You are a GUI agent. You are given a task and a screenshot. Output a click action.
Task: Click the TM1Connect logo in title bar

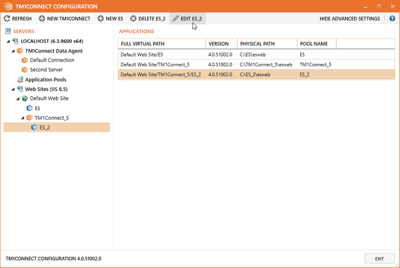coord(8,6)
